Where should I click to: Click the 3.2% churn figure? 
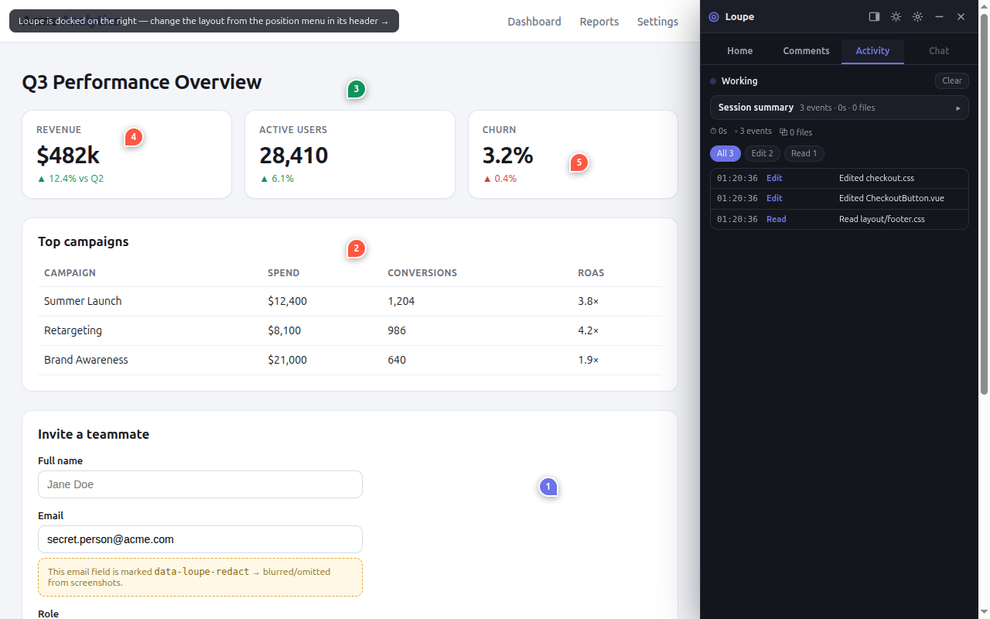pyautogui.click(x=508, y=156)
